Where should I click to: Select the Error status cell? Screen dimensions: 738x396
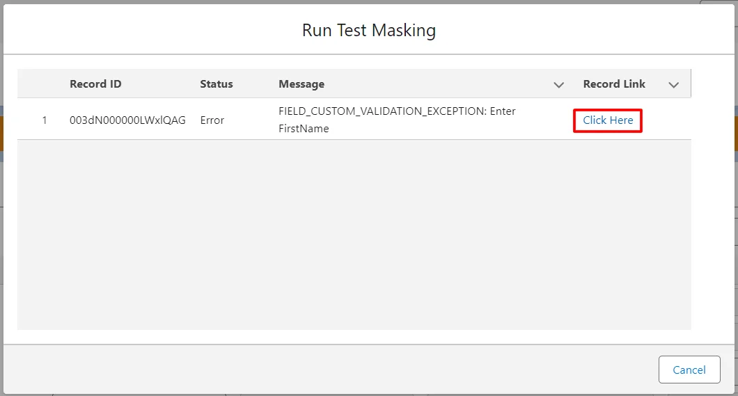(x=212, y=120)
